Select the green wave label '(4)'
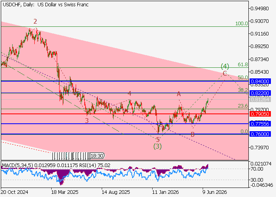The image size is (276, 197). tap(225, 66)
